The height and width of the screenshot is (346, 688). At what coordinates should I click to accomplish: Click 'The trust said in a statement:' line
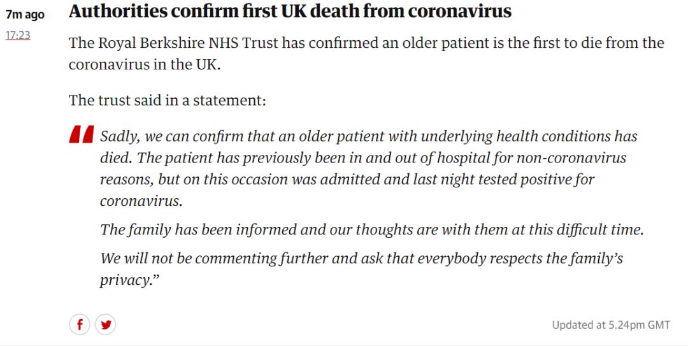click(x=168, y=100)
